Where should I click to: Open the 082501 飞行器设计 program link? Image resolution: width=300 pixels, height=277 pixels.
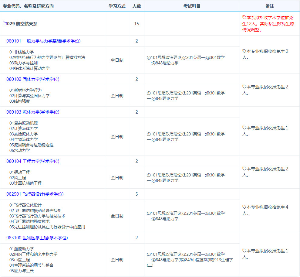[x=35, y=194]
